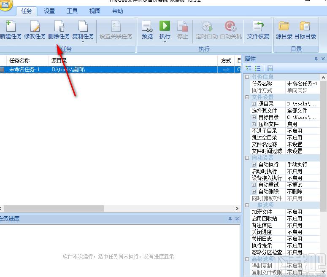Screen dimensions: 327x277
Task: Switch to the 任务 ribbon tab
Action: point(27,11)
